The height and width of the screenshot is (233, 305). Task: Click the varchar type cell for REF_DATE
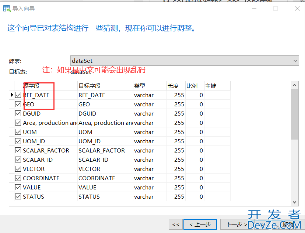point(150,95)
